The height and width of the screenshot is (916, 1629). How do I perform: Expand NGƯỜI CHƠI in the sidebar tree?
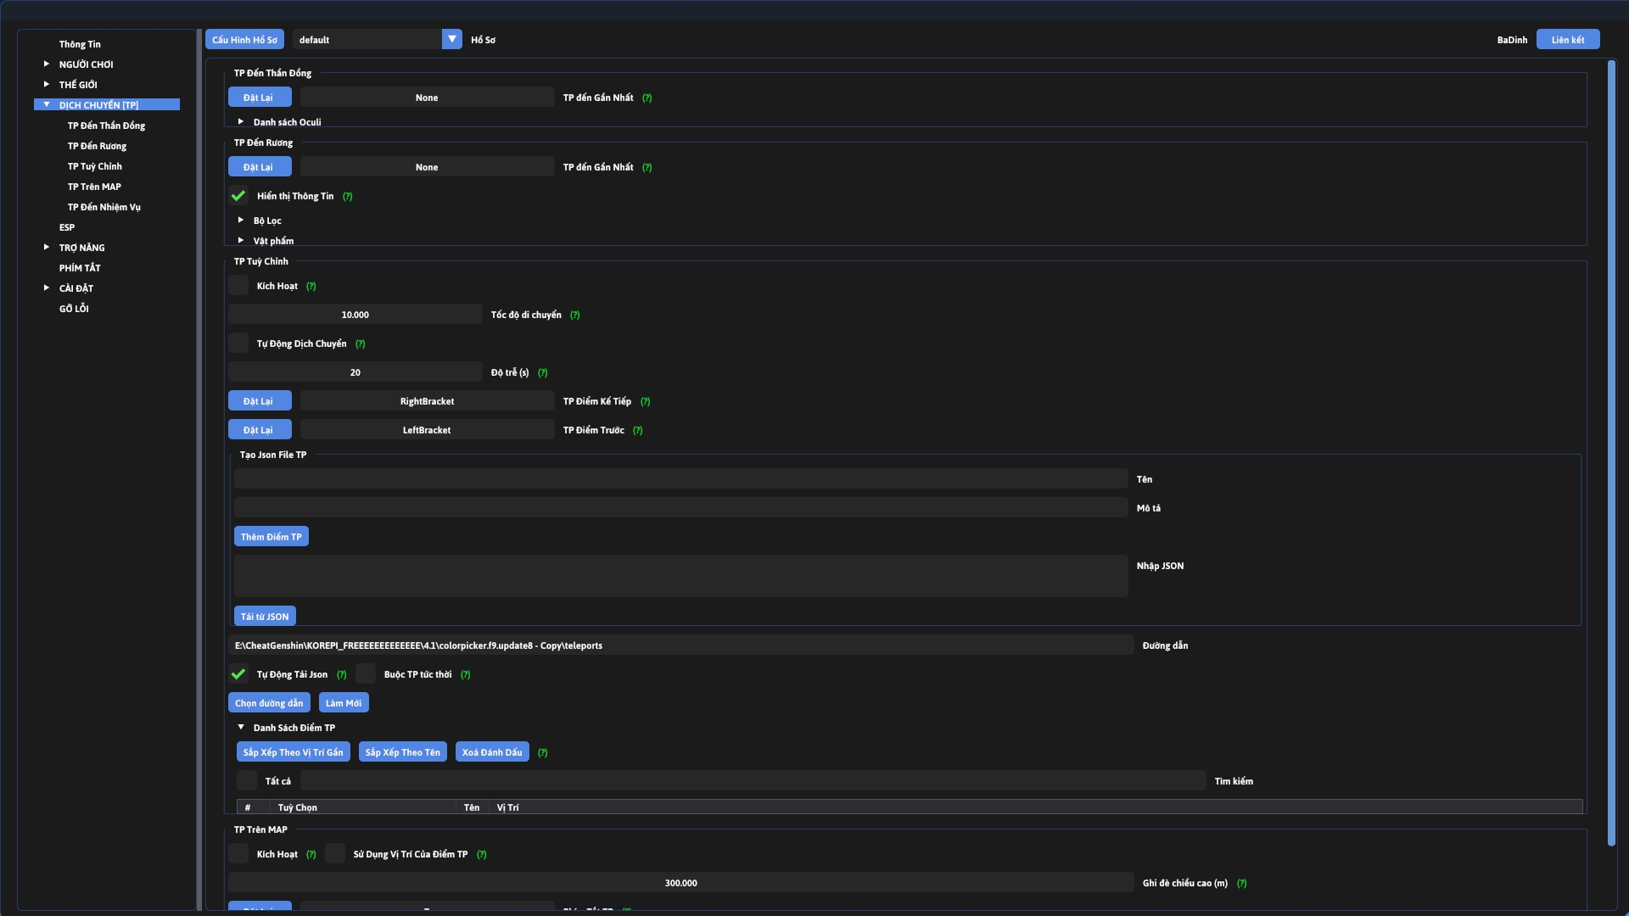47,64
